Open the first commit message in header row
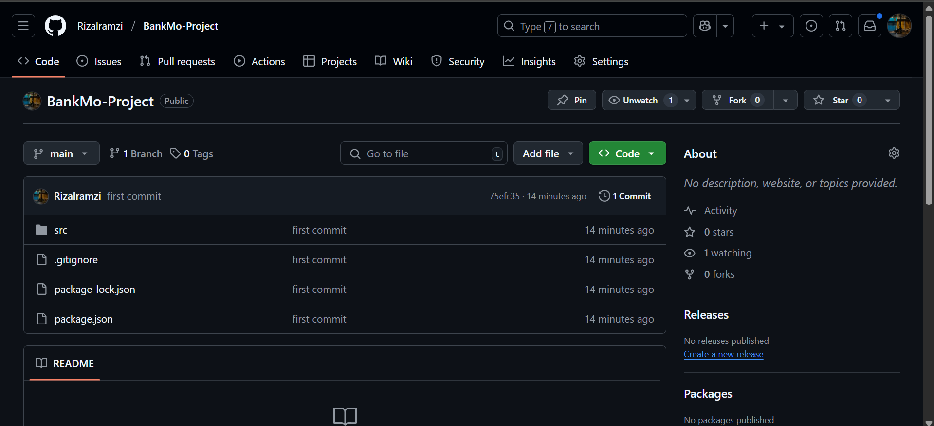The height and width of the screenshot is (426, 934). coord(134,196)
